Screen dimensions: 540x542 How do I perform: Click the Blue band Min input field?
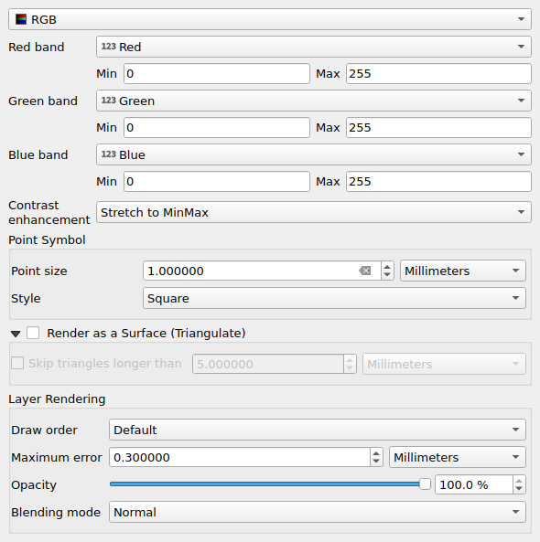click(217, 182)
